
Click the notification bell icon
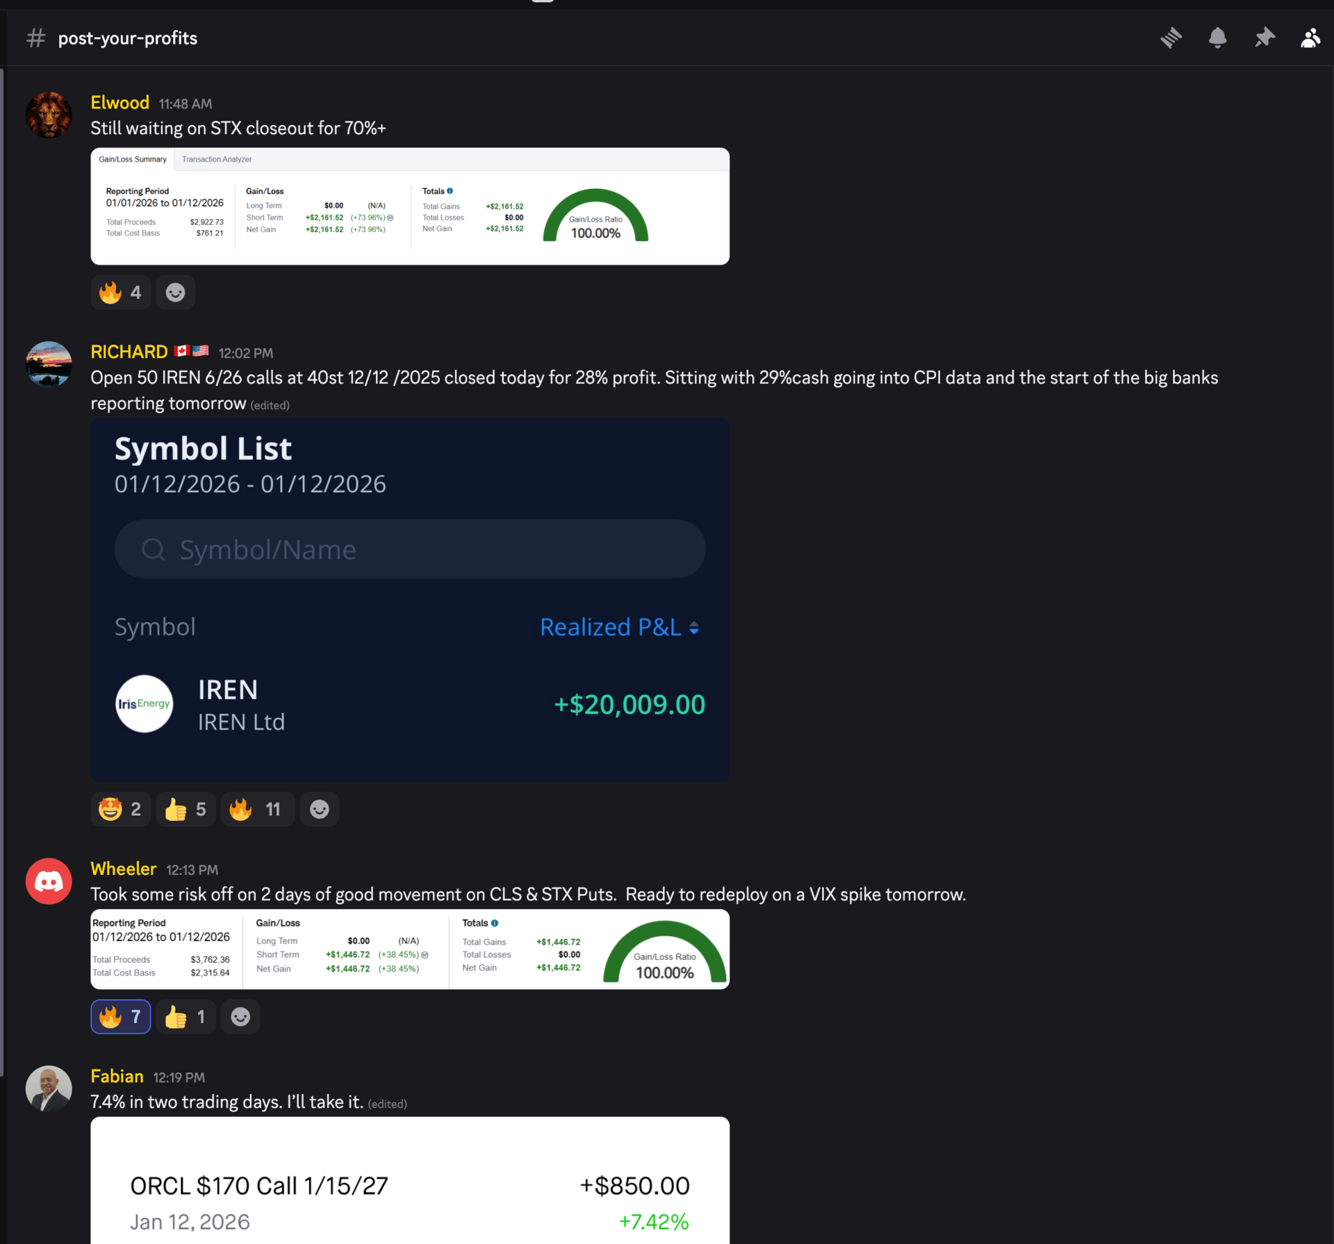point(1217,38)
